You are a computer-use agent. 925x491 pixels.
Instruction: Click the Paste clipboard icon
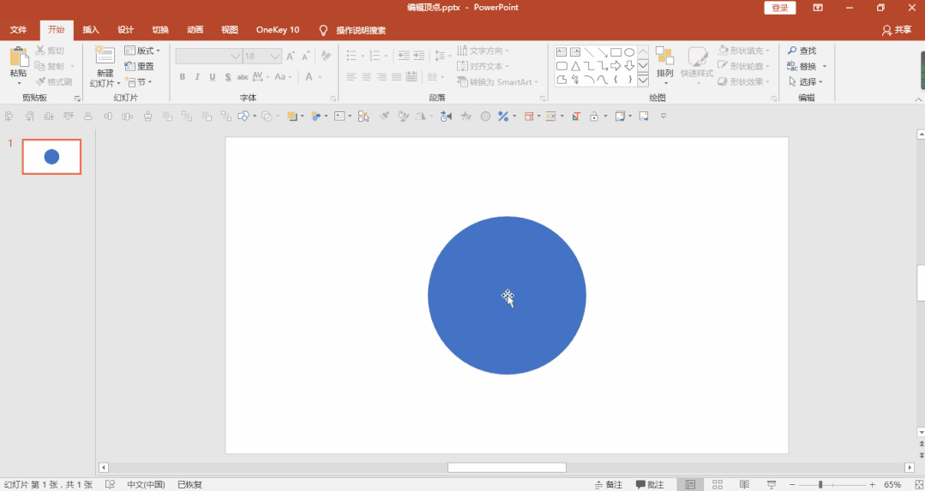click(x=18, y=57)
